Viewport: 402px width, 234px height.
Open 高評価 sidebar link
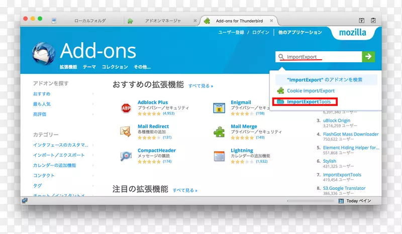(40, 114)
